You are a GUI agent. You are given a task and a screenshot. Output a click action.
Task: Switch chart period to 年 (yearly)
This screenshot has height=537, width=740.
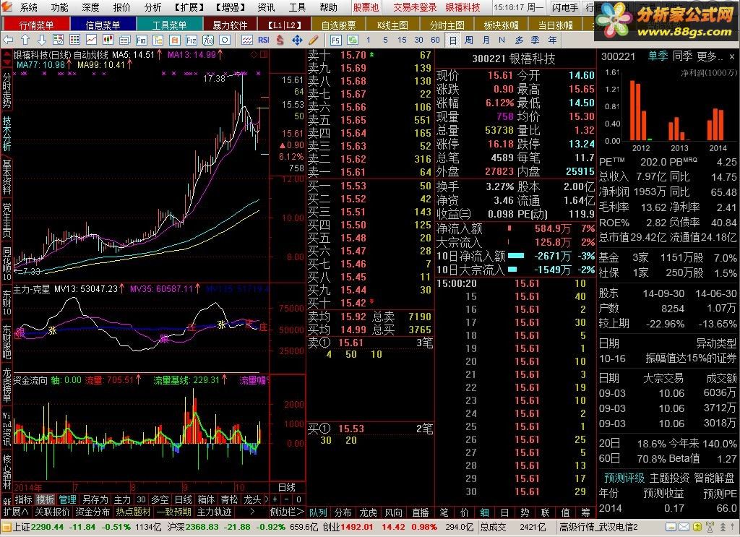tap(552, 40)
